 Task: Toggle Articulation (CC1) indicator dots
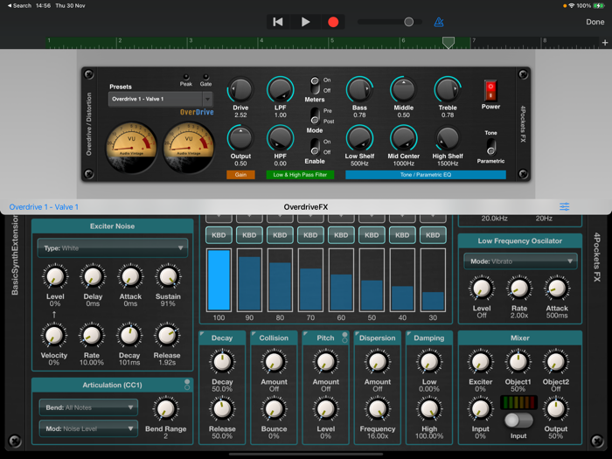pos(187,385)
